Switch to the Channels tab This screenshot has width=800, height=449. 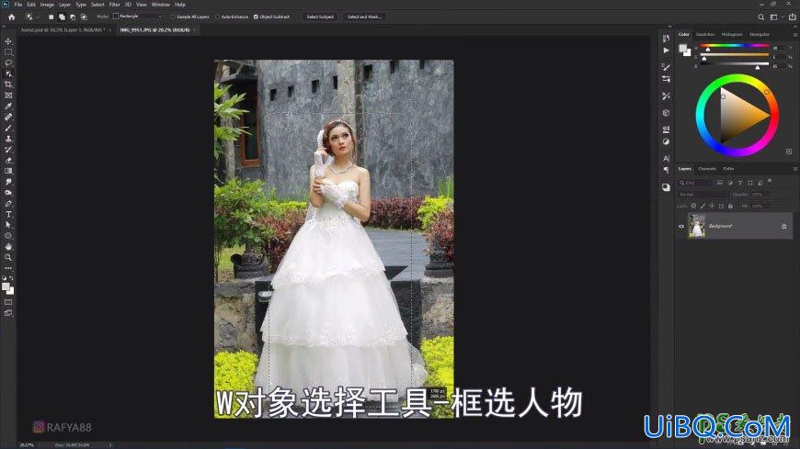click(706, 169)
